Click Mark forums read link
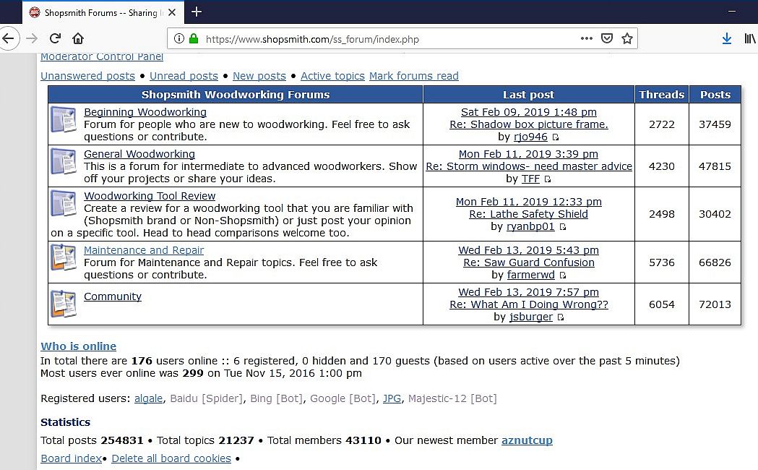 [x=414, y=76]
